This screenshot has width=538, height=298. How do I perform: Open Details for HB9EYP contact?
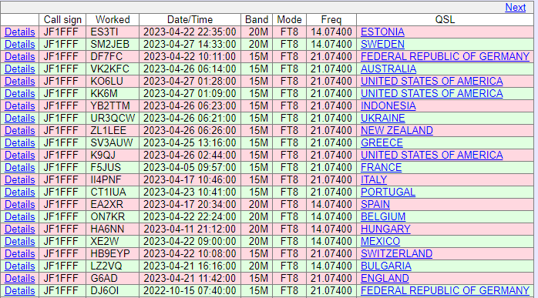coord(19,254)
